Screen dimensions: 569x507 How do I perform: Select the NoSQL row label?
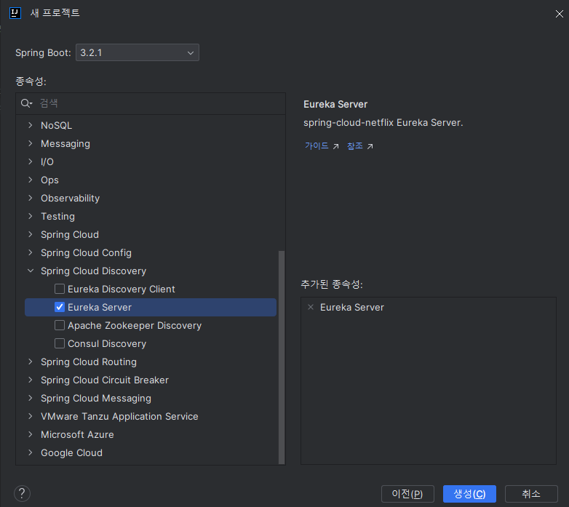click(x=56, y=125)
